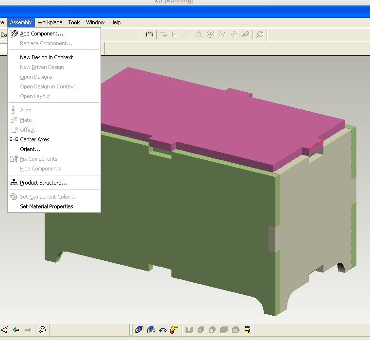
Task: Open the Help menu
Action: pyautogui.click(x=116, y=22)
